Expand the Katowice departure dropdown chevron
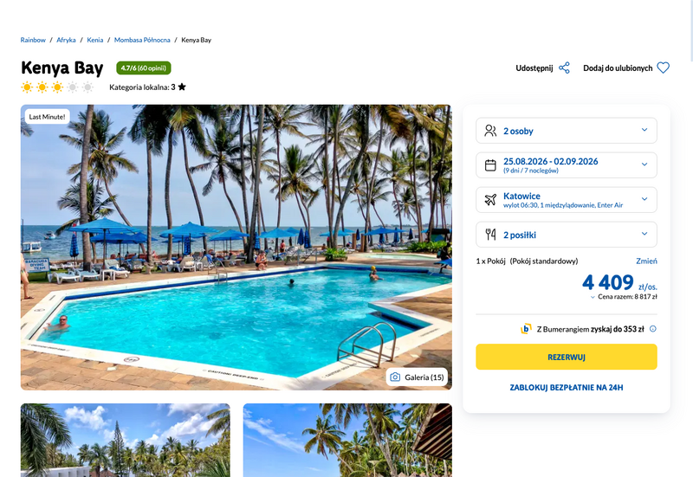This screenshot has width=693, height=477. [644, 199]
